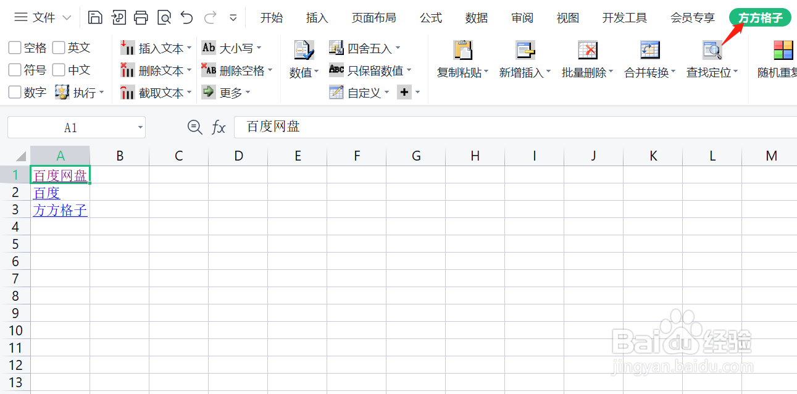Select column K header
The image size is (797, 394).
653,156
